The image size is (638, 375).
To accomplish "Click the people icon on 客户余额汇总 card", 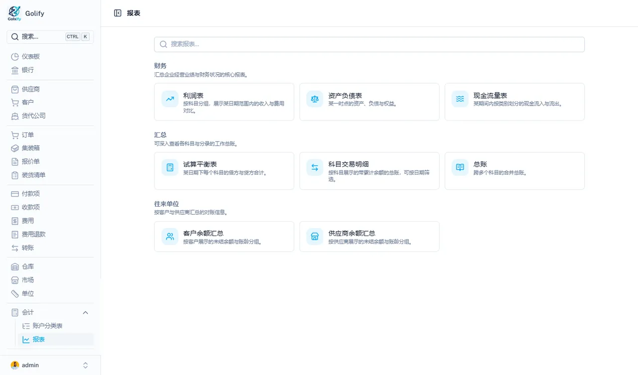I will pos(170,237).
